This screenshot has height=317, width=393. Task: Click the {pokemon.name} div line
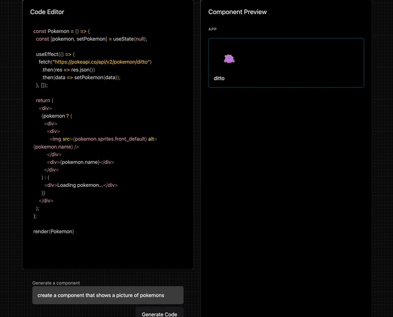80,162
